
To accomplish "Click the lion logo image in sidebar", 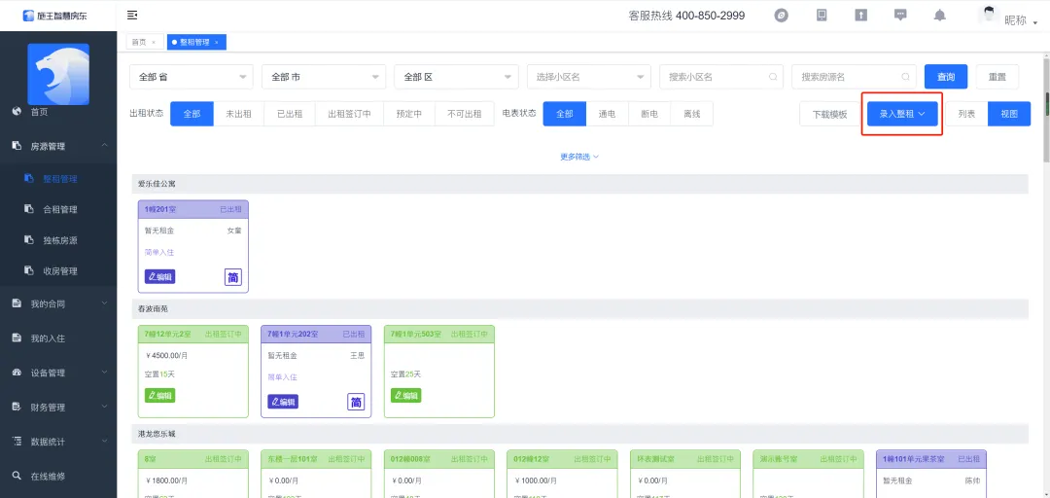I will [58, 74].
